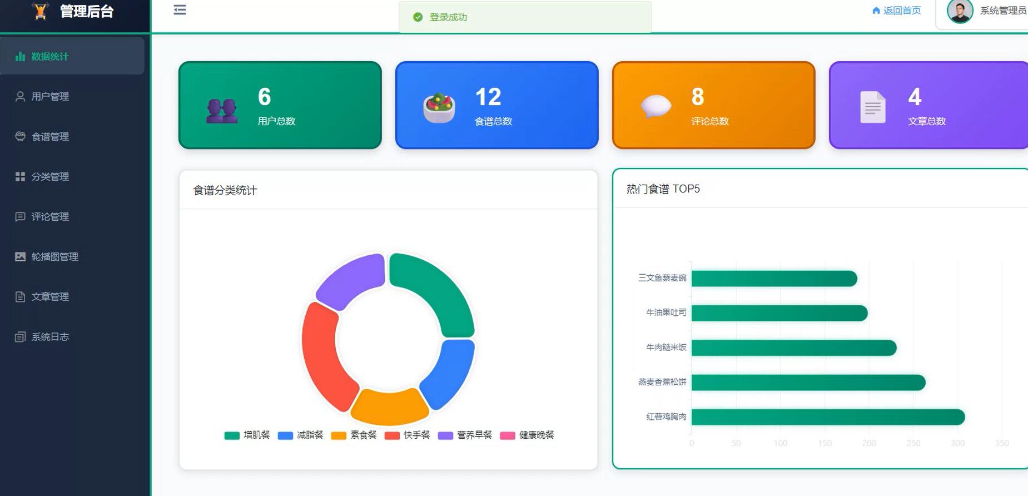1028x496 pixels.
Task: Toggle 营养早餐 legend item
Action: coord(465,435)
